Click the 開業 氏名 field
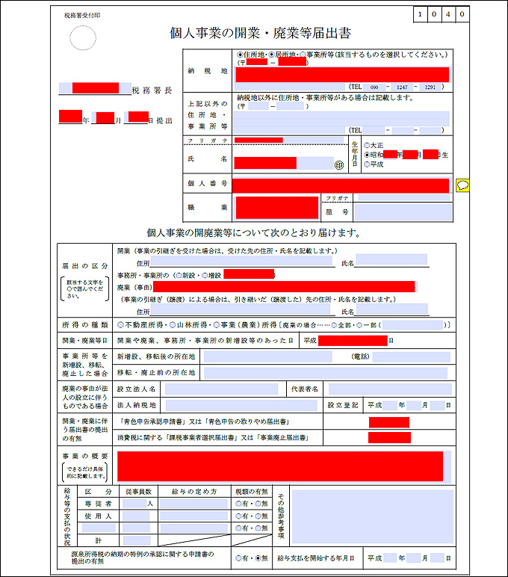This screenshot has height=577, width=508. click(x=391, y=260)
